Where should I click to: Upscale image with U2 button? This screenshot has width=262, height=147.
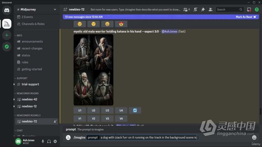(x=93, y=111)
